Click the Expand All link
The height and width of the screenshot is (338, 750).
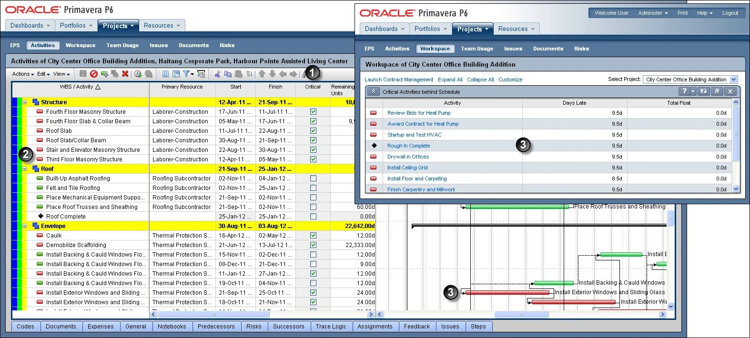click(x=450, y=80)
